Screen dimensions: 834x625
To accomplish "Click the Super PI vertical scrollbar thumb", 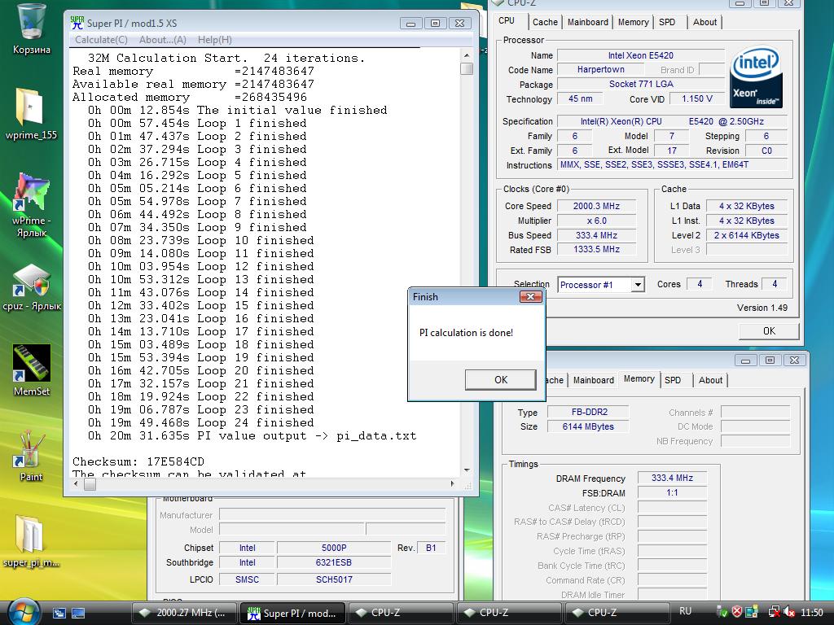I will coord(467,68).
